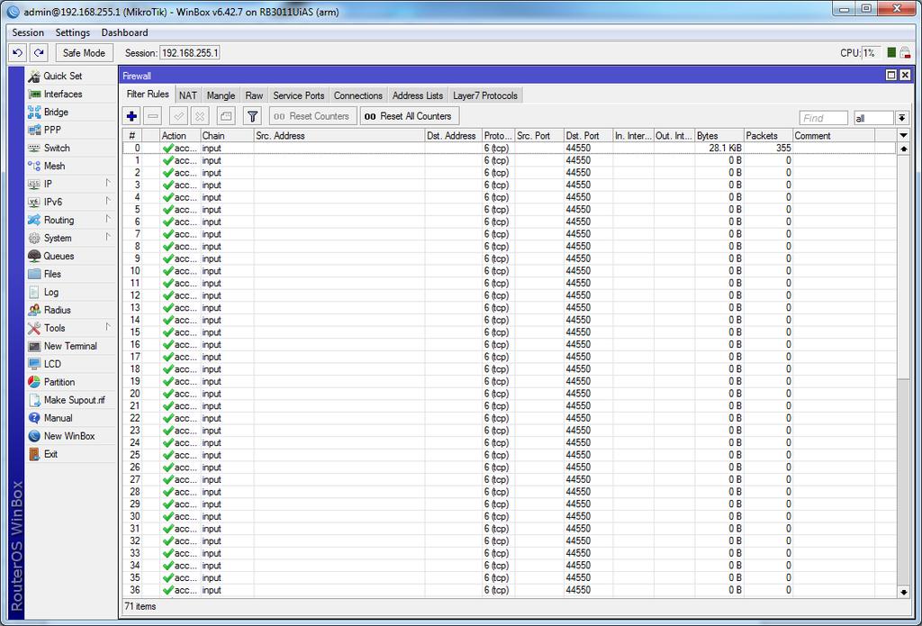Open the 'all' chain filter dropdown
The image size is (922, 626).
coord(902,118)
